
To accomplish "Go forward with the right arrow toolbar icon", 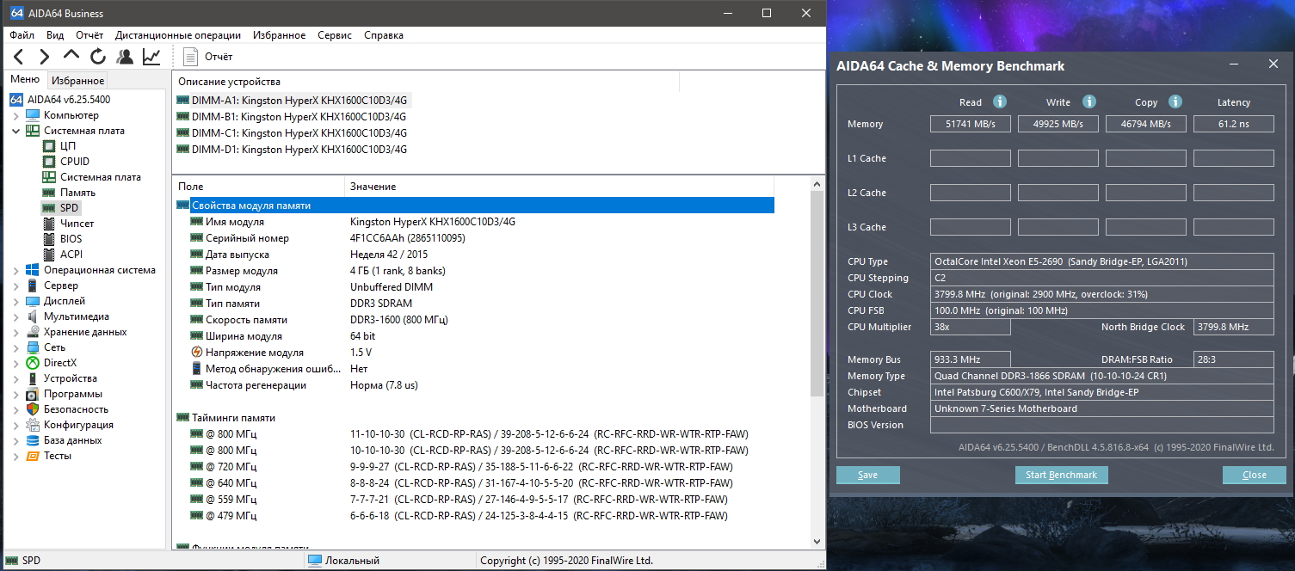I will click(45, 57).
